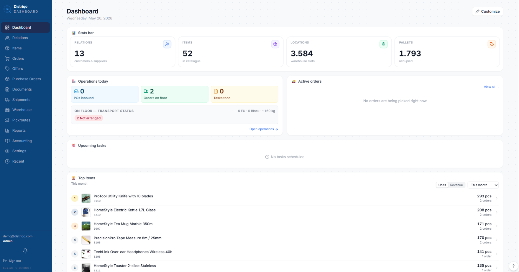Click the Reports chart icon in sidebar
The image size is (519, 272).
click(7, 131)
